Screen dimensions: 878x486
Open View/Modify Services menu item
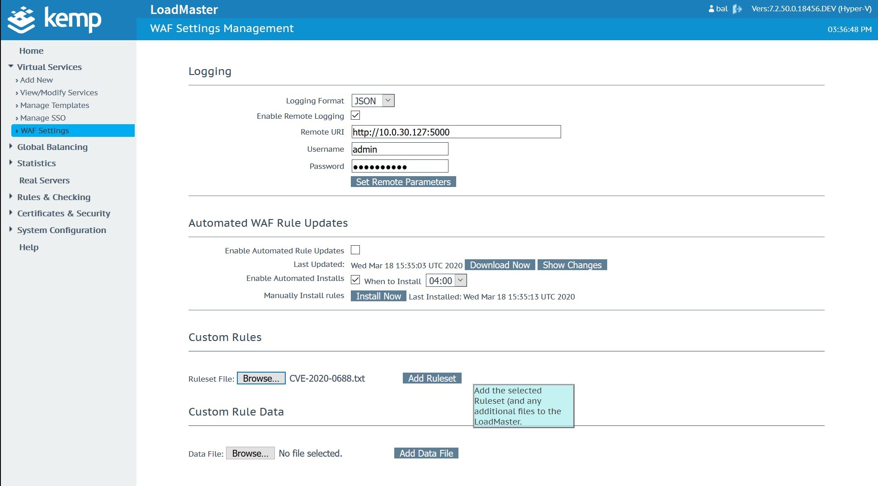pyautogui.click(x=59, y=93)
